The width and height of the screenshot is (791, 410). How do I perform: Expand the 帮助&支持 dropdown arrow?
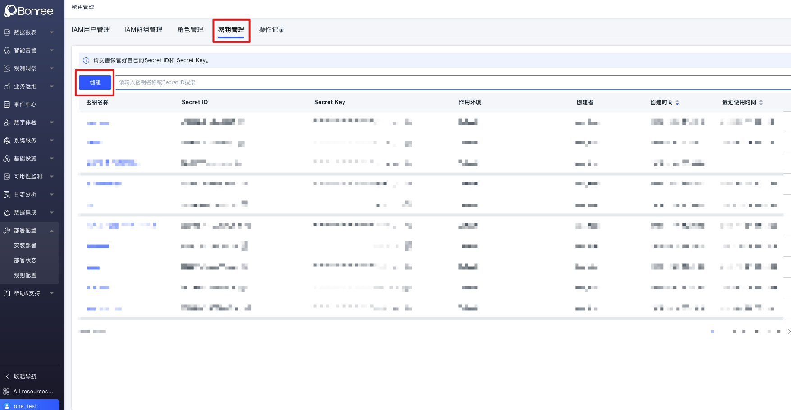52,293
